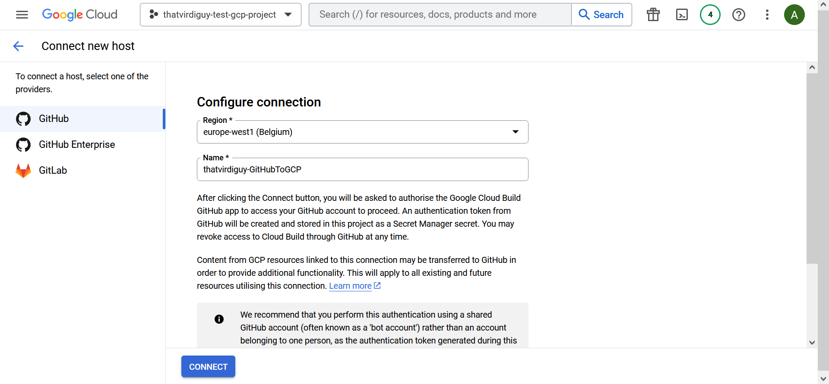The height and width of the screenshot is (384, 829).
Task: Open the notifications badge showing 4
Action: (710, 15)
